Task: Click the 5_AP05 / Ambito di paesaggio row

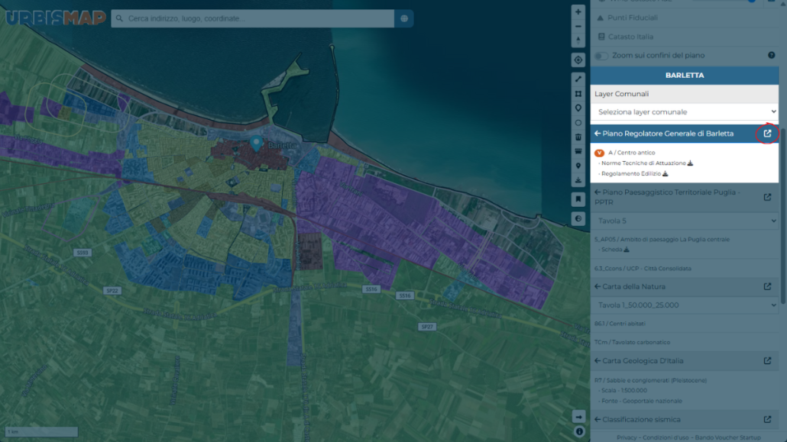Action: [x=662, y=239]
